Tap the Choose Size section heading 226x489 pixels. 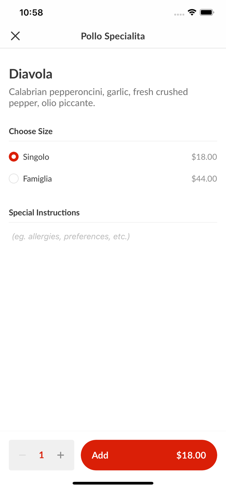[x=31, y=131]
